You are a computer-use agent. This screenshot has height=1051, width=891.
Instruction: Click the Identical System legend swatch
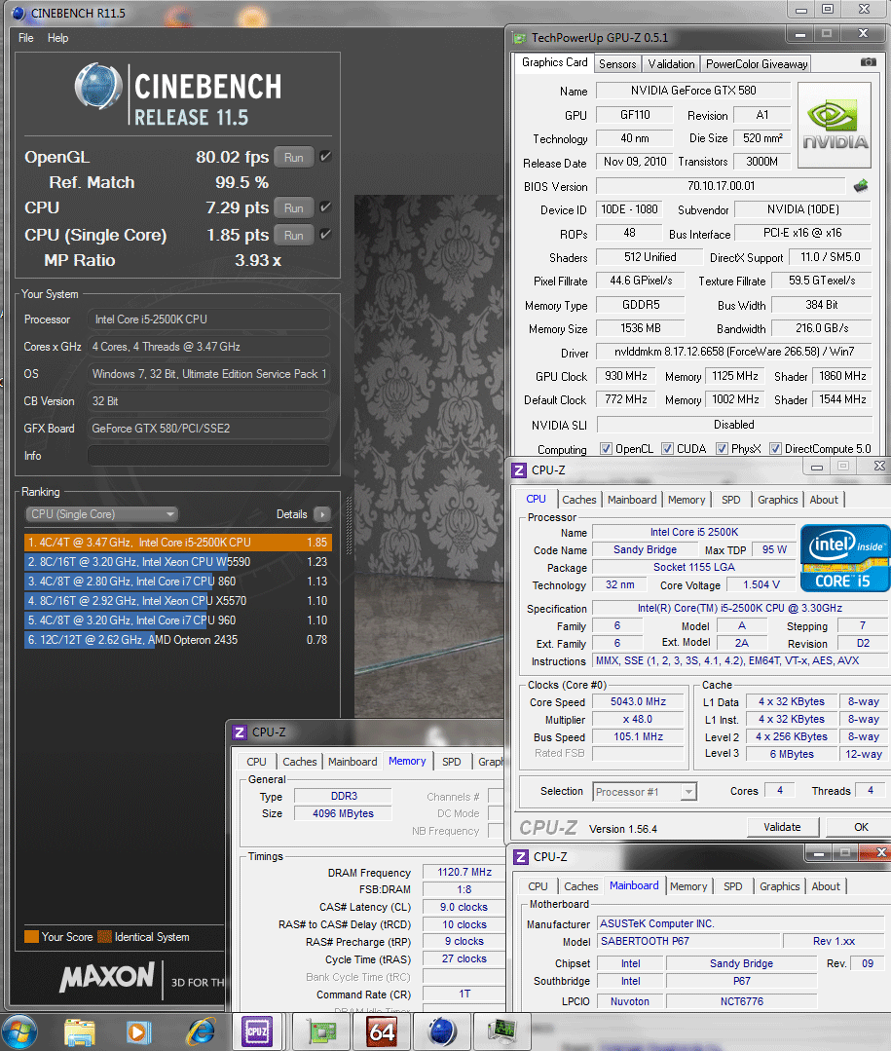[x=104, y=936]
